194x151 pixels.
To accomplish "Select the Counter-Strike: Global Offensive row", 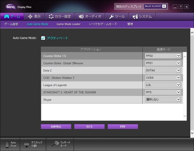I will (92, 63).
